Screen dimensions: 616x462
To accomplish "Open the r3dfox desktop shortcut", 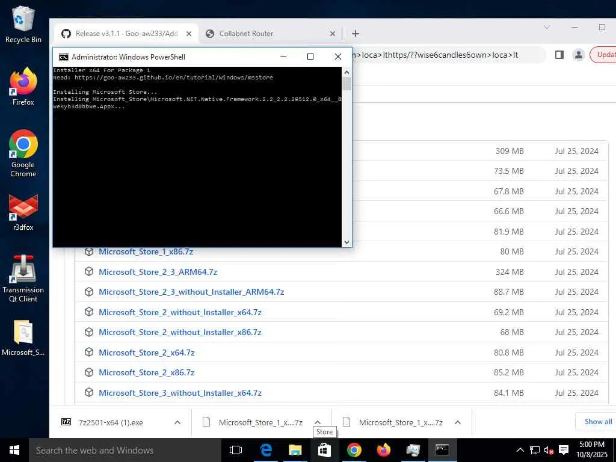I will point(23,212).
